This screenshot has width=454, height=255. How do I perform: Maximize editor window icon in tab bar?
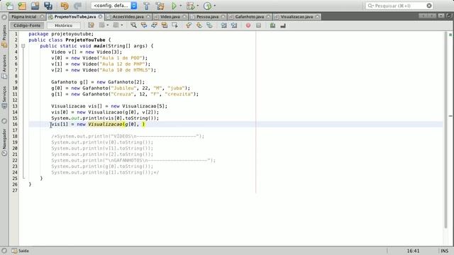click(450, 16)
